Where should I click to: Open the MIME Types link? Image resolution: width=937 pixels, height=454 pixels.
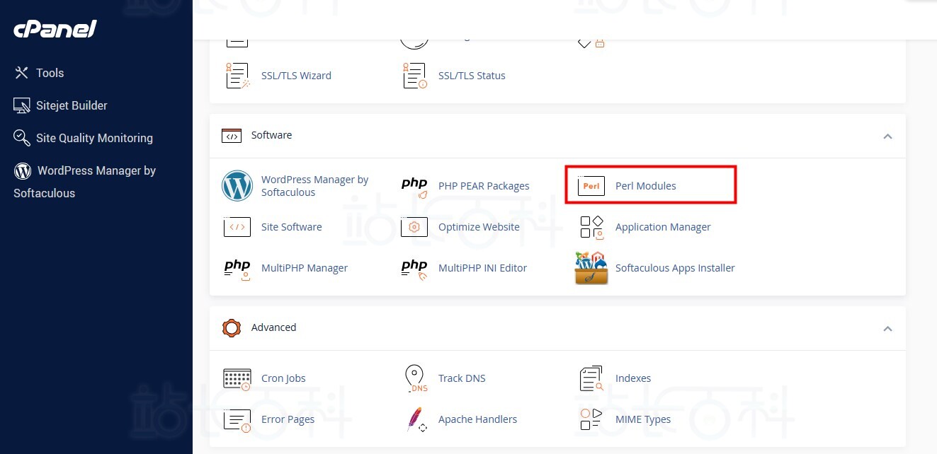643,419
